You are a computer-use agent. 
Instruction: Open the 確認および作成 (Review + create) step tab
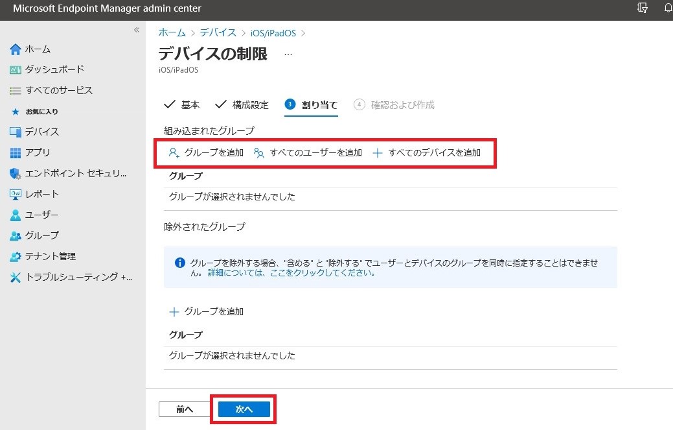pyautogui.click(x=394, y=104)
